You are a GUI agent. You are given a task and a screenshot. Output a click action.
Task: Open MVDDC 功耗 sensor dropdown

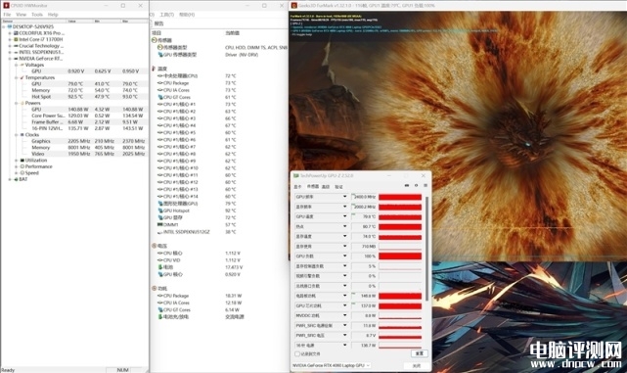[x=344, y=316]
